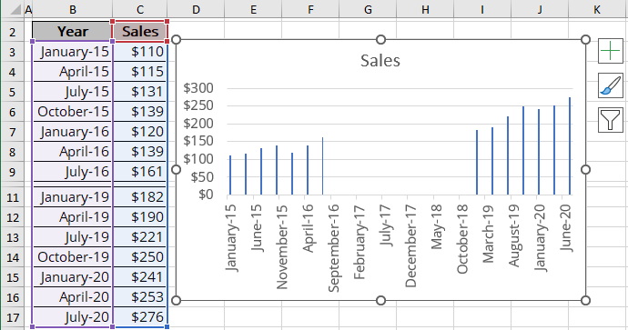Select row 11 header
Screen dimensions: 628x330
click(13, 197)
